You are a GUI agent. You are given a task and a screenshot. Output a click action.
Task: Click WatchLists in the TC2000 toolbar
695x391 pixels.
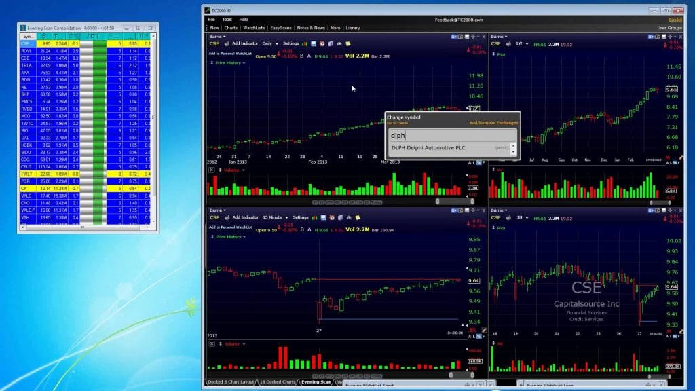254,28
